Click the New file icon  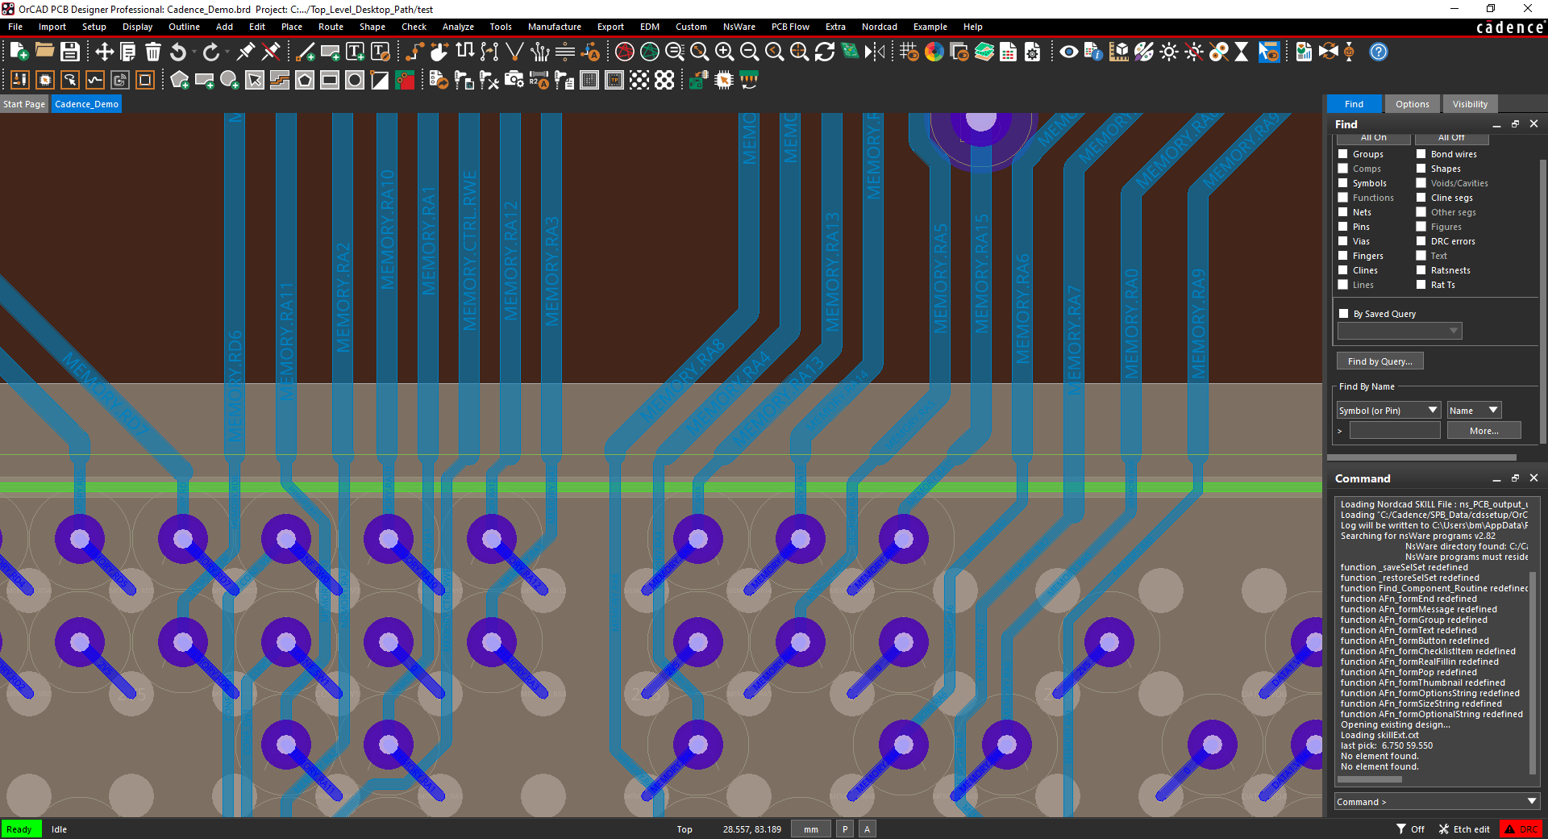coord(19,52)
